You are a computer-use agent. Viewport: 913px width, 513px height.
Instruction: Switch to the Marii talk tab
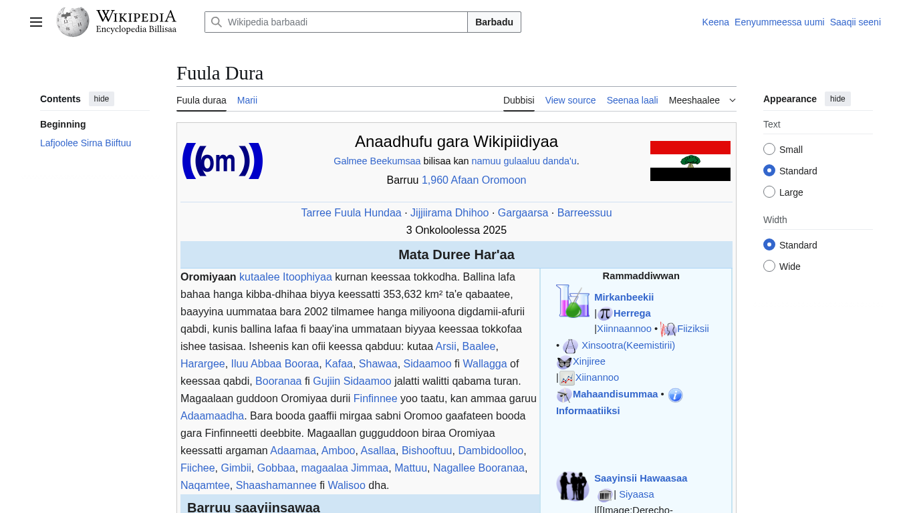(247, 100)
